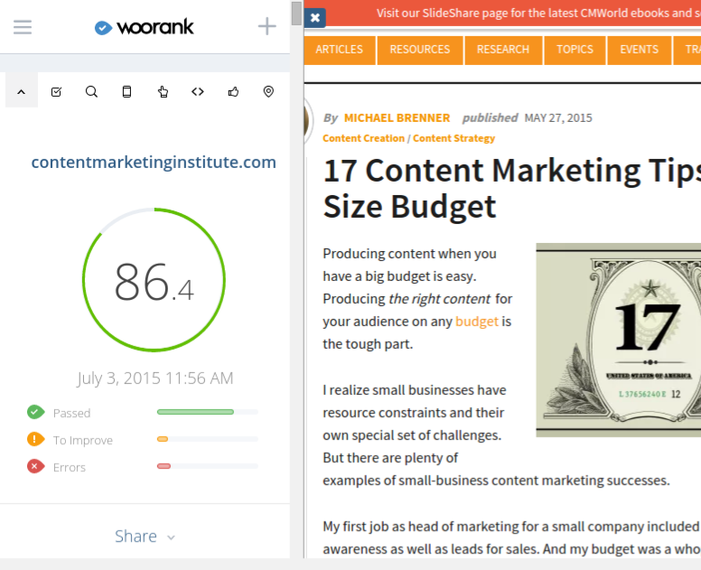Click the plus icon in WooRank header

point(266,26)
